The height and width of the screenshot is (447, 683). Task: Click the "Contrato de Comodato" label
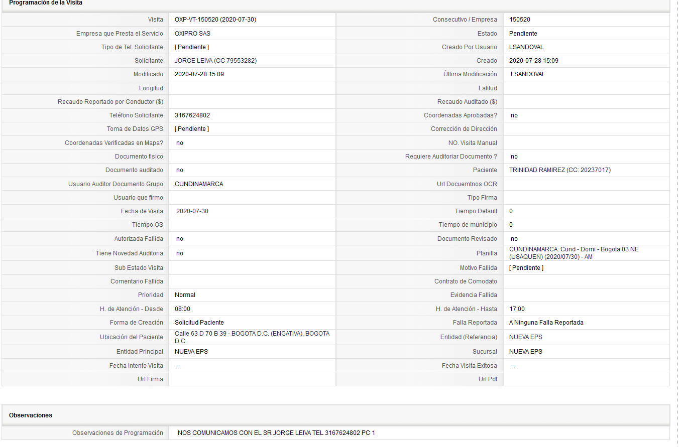point(466,281)
